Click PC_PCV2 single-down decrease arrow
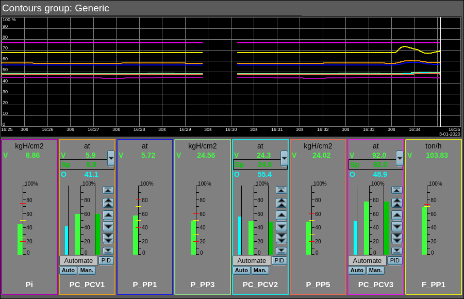This screenshot has height=299, width=464. [x=281, y=226]
